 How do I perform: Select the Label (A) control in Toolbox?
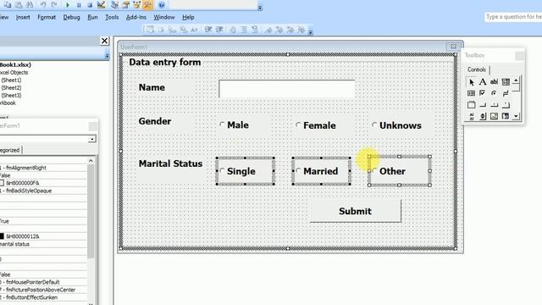483,82
